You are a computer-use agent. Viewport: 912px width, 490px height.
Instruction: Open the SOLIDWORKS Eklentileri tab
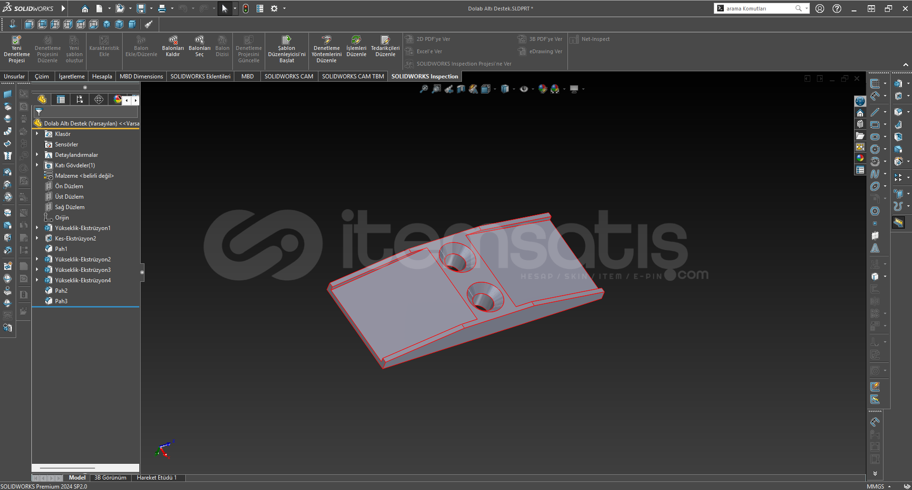coord(201,77)
